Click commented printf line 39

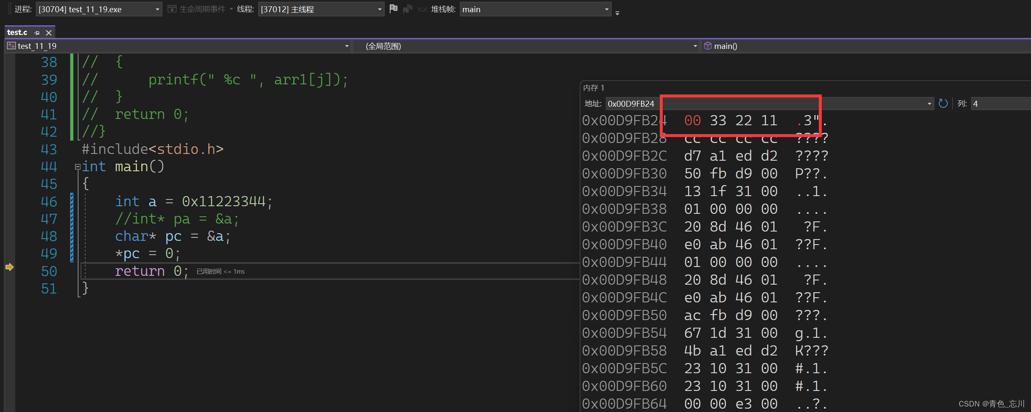click(x=215, y=80)
